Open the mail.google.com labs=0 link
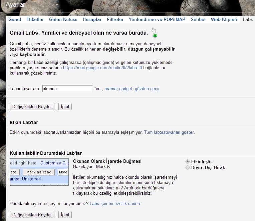Screen dimensions: 255x221 click(102, 68)
